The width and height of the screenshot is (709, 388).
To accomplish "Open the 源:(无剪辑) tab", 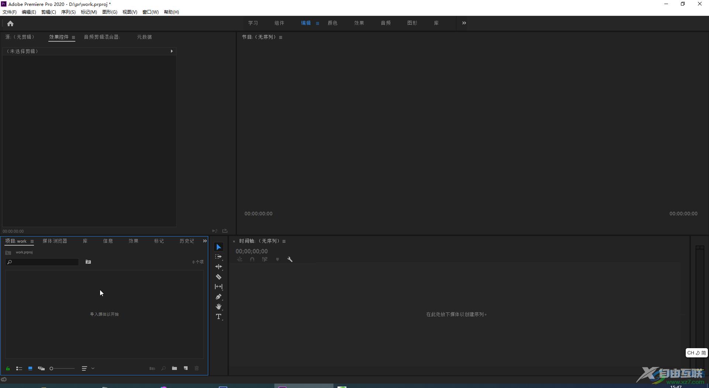I will 20,37.
